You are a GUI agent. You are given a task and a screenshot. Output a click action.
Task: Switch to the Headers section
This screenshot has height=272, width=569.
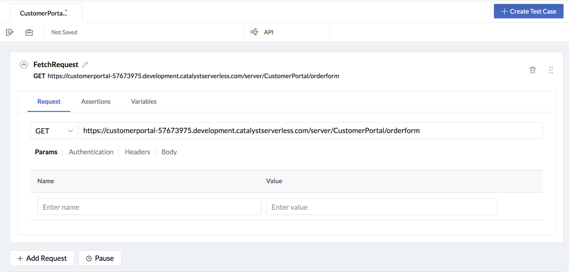click(137, 152)
